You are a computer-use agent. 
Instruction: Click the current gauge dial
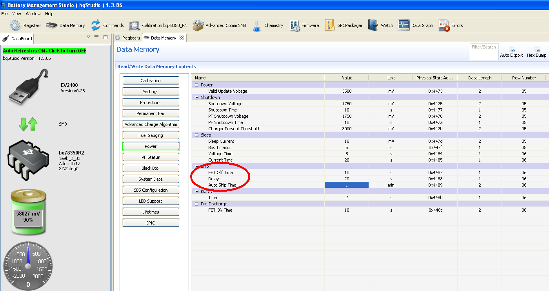click(28, 266)
